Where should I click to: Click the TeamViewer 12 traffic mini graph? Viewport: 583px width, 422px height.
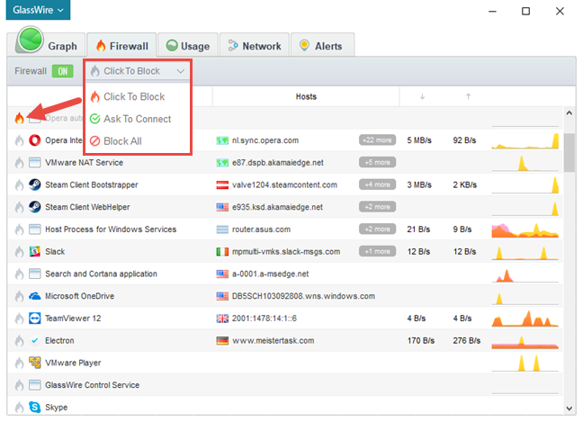click(525, 319)
